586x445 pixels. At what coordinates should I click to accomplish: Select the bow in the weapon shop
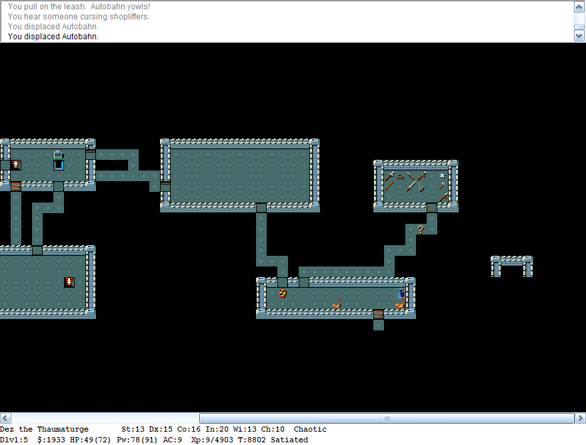coord(421,187)
